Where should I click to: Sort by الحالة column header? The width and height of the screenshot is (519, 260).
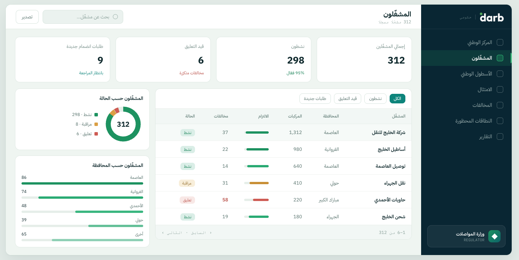[x=190, y=116]
